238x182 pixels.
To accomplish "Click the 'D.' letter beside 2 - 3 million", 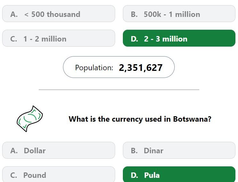I will pos(134,39).
